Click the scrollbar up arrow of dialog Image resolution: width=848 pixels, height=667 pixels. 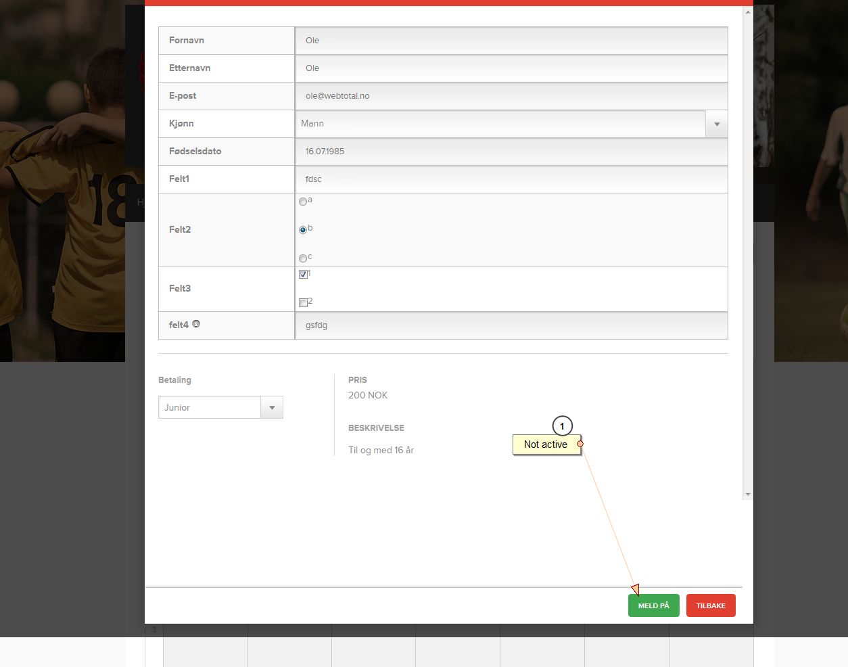tap(748, 12)
